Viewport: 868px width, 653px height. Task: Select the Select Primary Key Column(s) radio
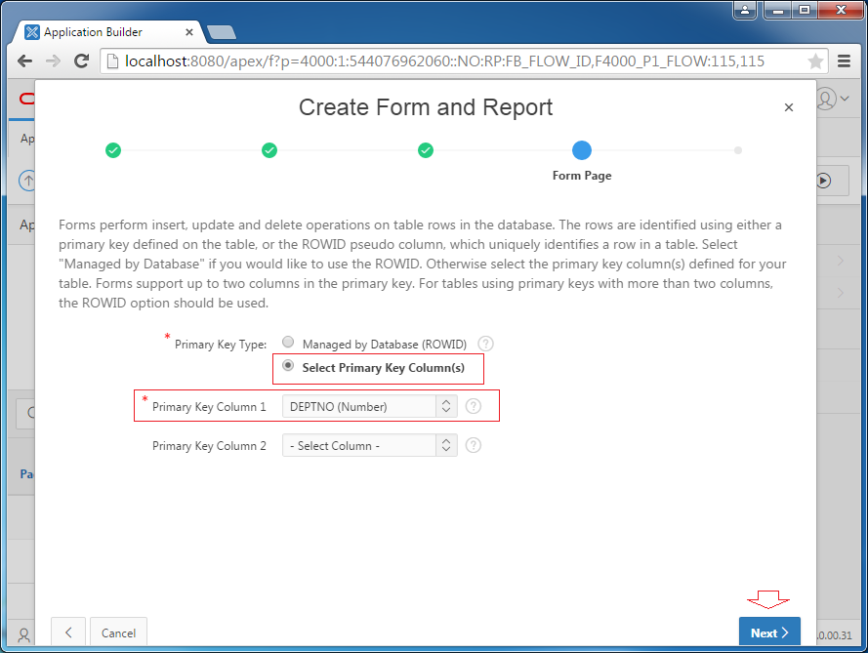(288, 365)
